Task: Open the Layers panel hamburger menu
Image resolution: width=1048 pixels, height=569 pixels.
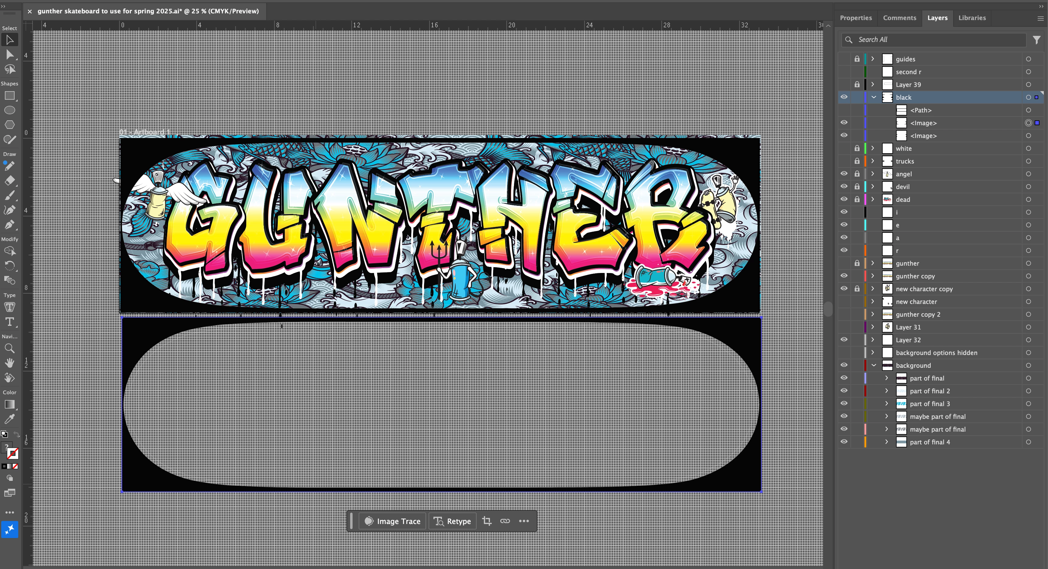Action: click(x=1041, y=18)
